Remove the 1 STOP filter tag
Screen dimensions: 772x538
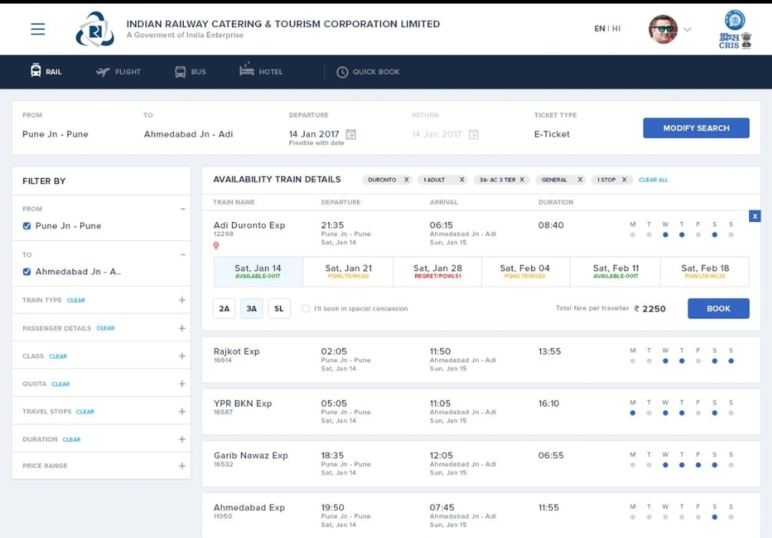[x=624, y=180]
